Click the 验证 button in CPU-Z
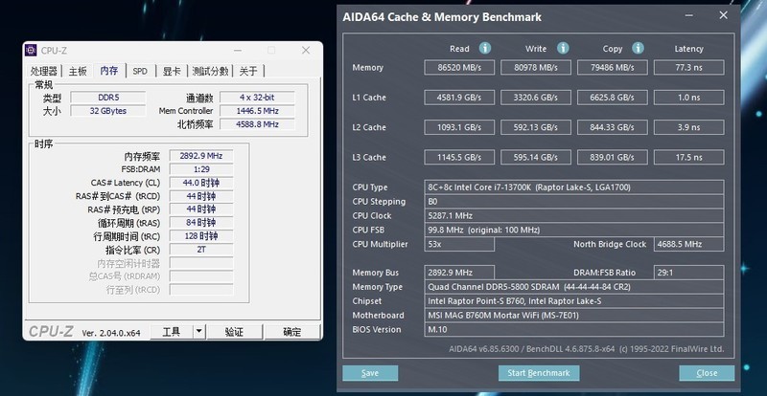767x396 pixels. 234,332
